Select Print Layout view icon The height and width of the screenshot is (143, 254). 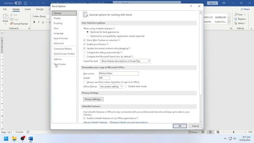210,132
